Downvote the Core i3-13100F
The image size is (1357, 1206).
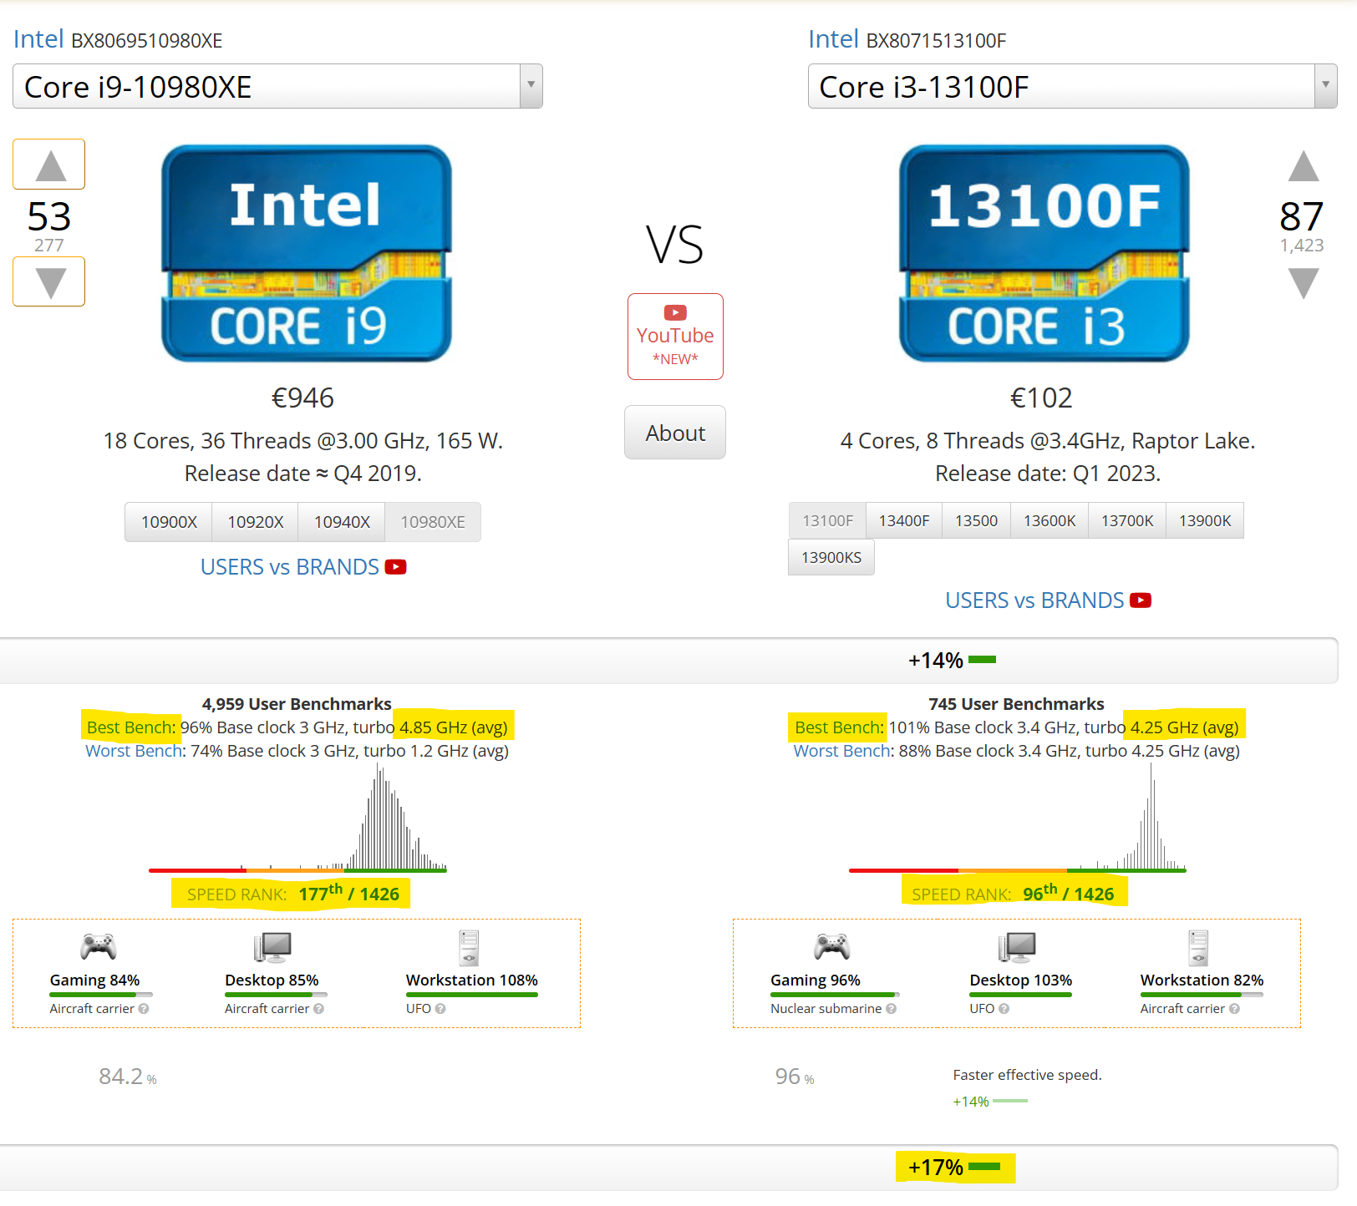tap(1303, 284)
